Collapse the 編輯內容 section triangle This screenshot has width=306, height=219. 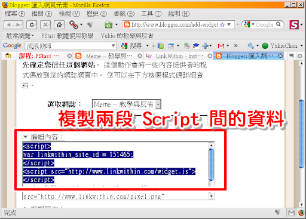tap(25, 137)
